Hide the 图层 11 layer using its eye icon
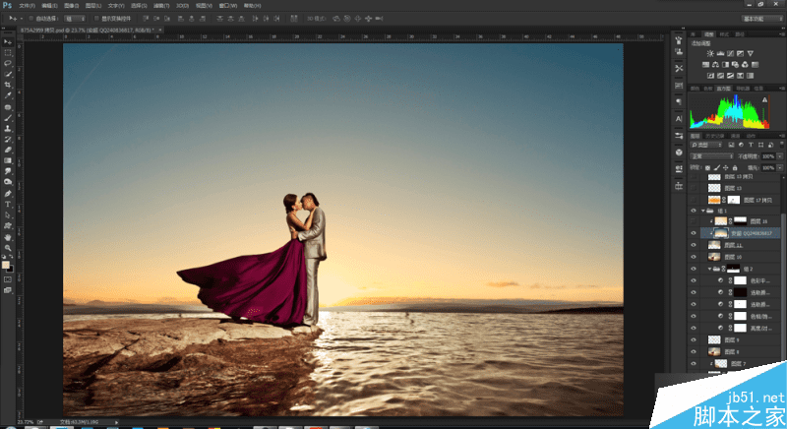The image size is (787, 429). 694,245
